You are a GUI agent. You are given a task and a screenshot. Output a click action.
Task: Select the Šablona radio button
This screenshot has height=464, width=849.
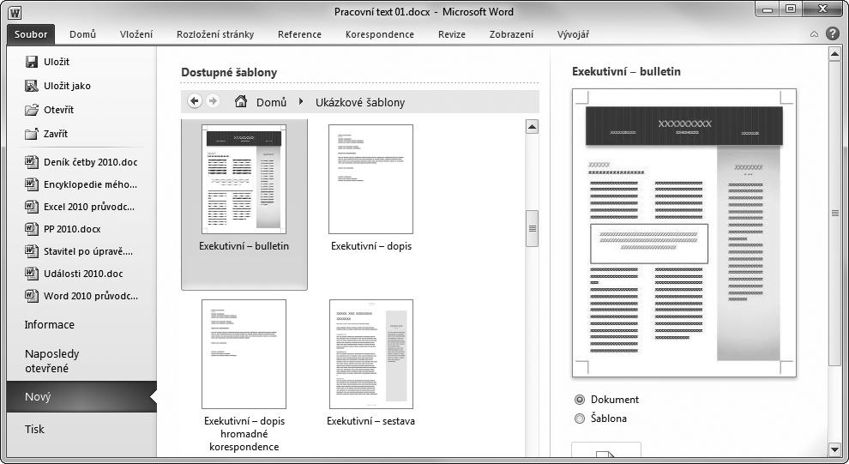(580, 419)
